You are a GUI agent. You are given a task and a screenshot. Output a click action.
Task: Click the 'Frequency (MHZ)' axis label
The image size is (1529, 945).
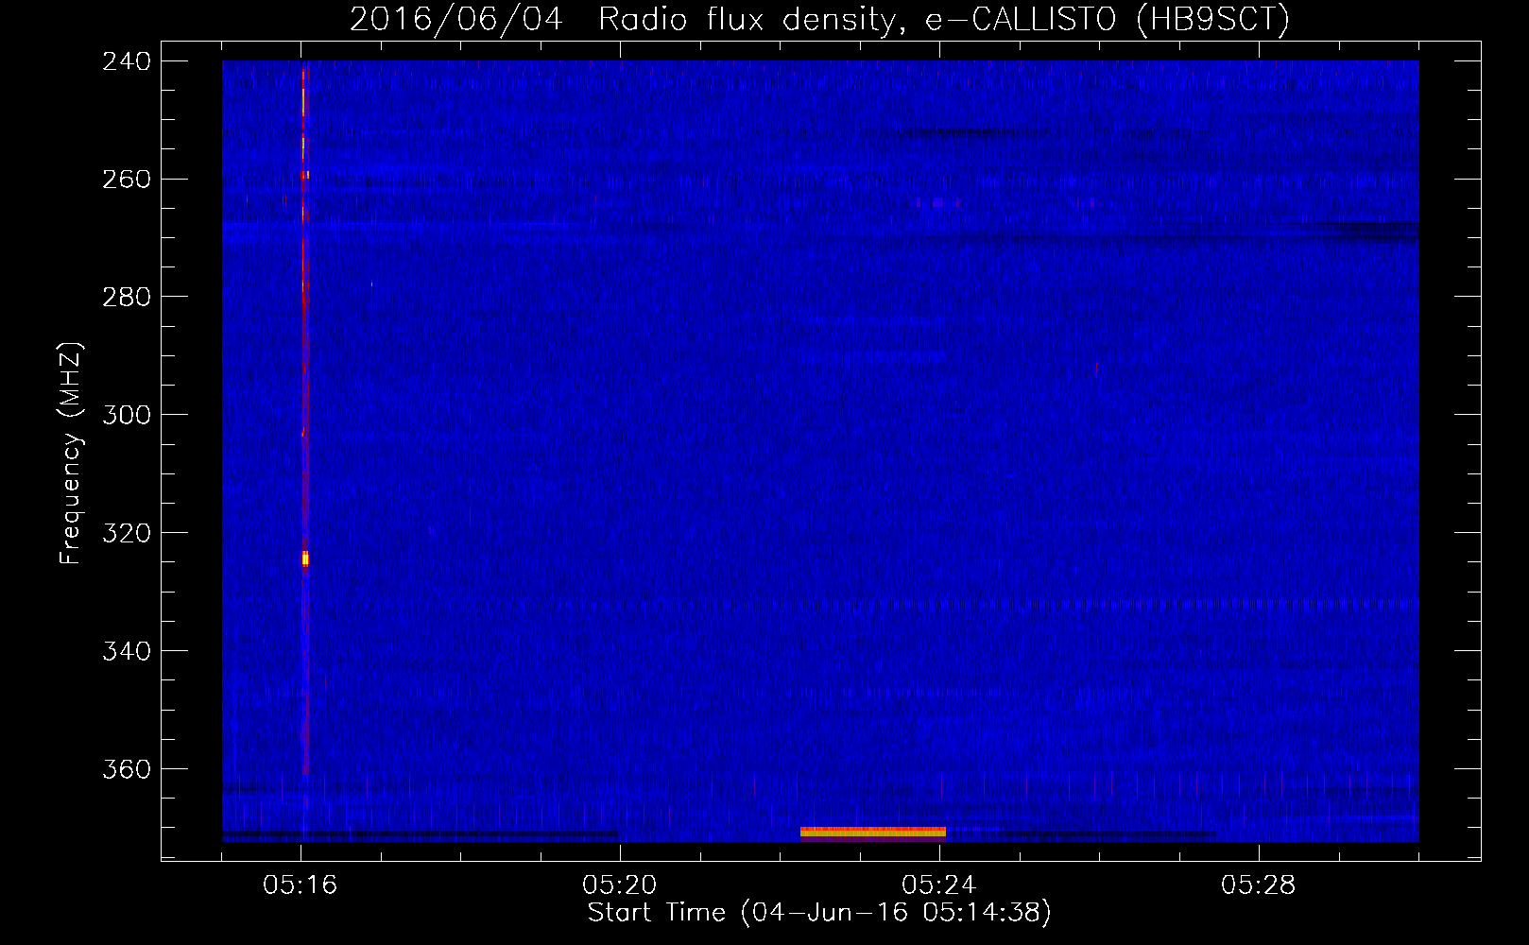[71, 454]
